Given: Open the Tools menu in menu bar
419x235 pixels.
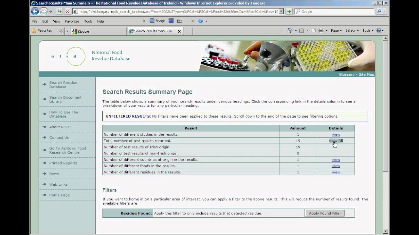Looking at the screenshot, I should tap(88, 21).
